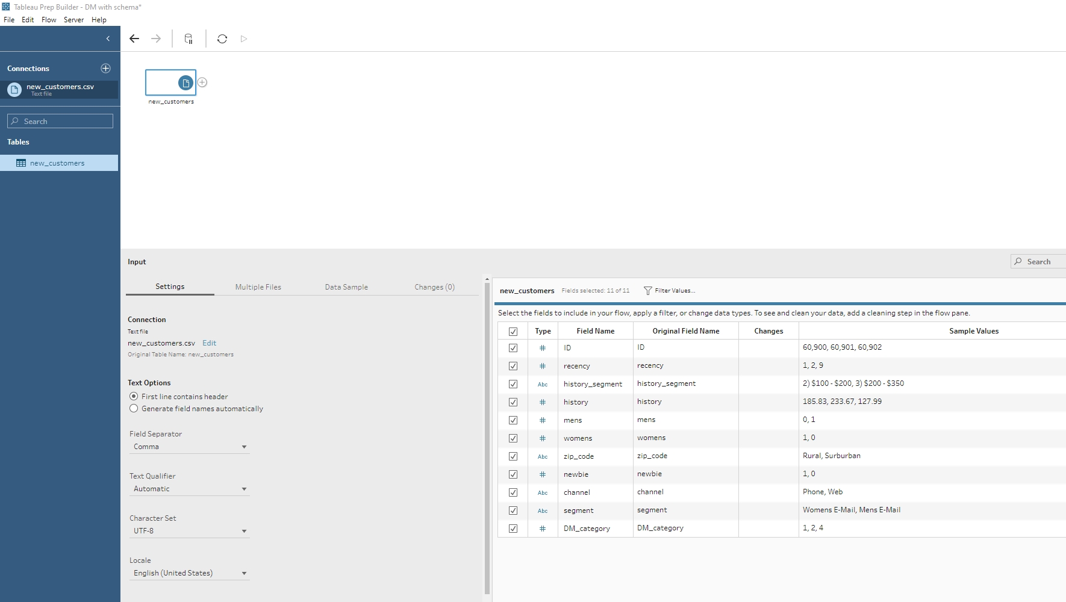Click the number type icon for recency

(x=543, y=366)
